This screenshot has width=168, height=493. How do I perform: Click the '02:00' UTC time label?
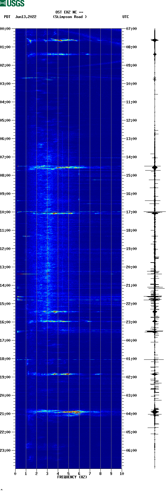131,377
